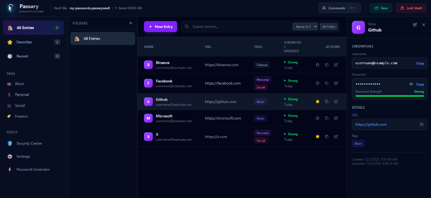The image size is (431, 198).
Task: Star the Microsoft entry as favorite
Action: click(x=317, y=118)
